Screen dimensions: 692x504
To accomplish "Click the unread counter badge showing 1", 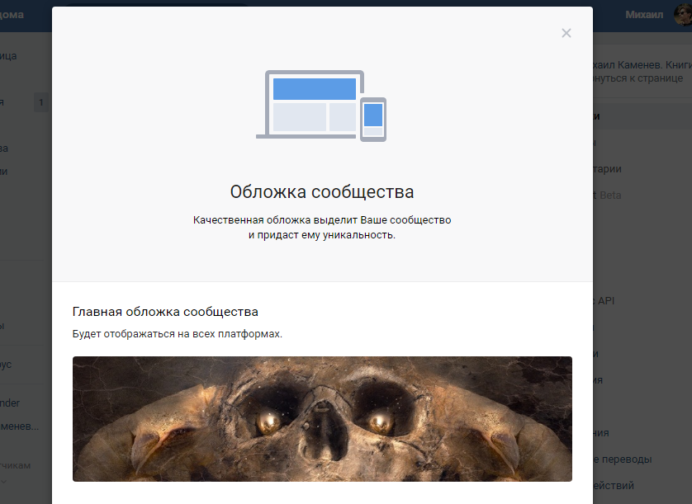I will pos(41,103).
